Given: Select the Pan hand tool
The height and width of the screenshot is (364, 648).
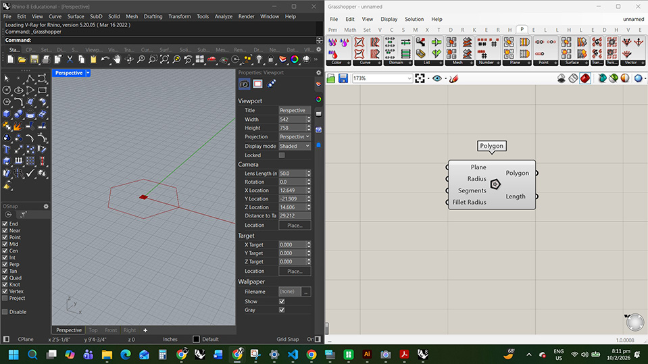Looking at the screenshot, I should point(117,60).
